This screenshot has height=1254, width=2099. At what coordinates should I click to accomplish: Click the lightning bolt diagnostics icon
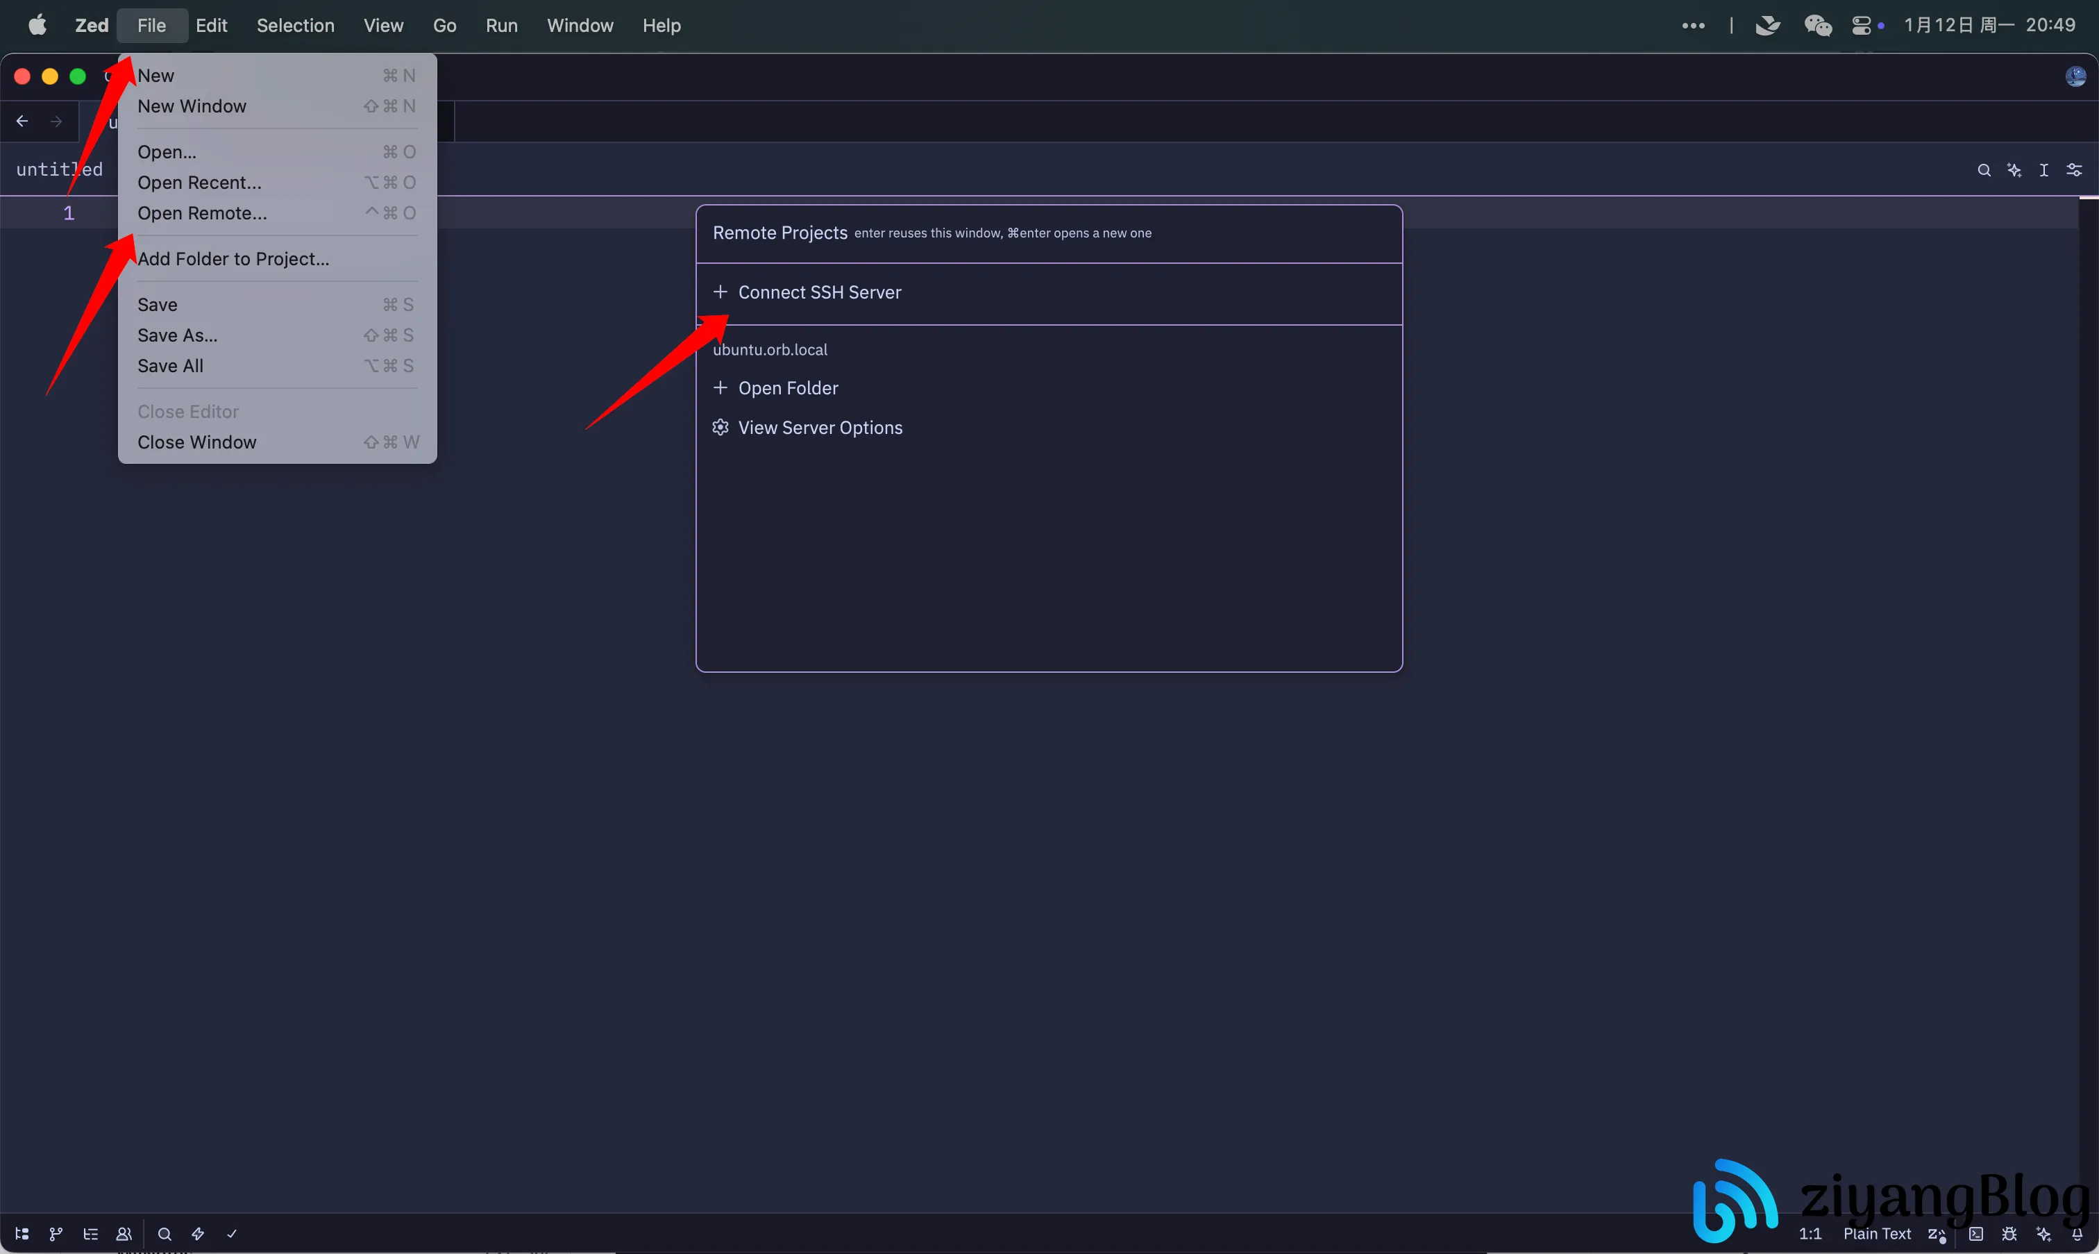198,1234
